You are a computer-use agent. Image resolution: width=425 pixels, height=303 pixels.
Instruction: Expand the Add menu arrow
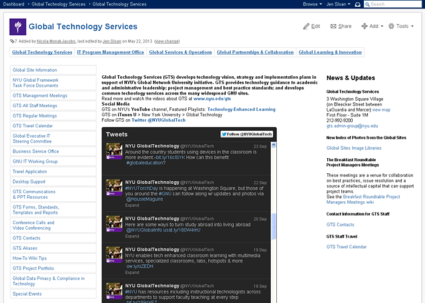tap(382, 26)
